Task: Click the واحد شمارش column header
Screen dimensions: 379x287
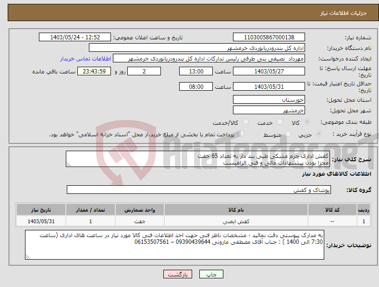Action: (x=140, y=210)
